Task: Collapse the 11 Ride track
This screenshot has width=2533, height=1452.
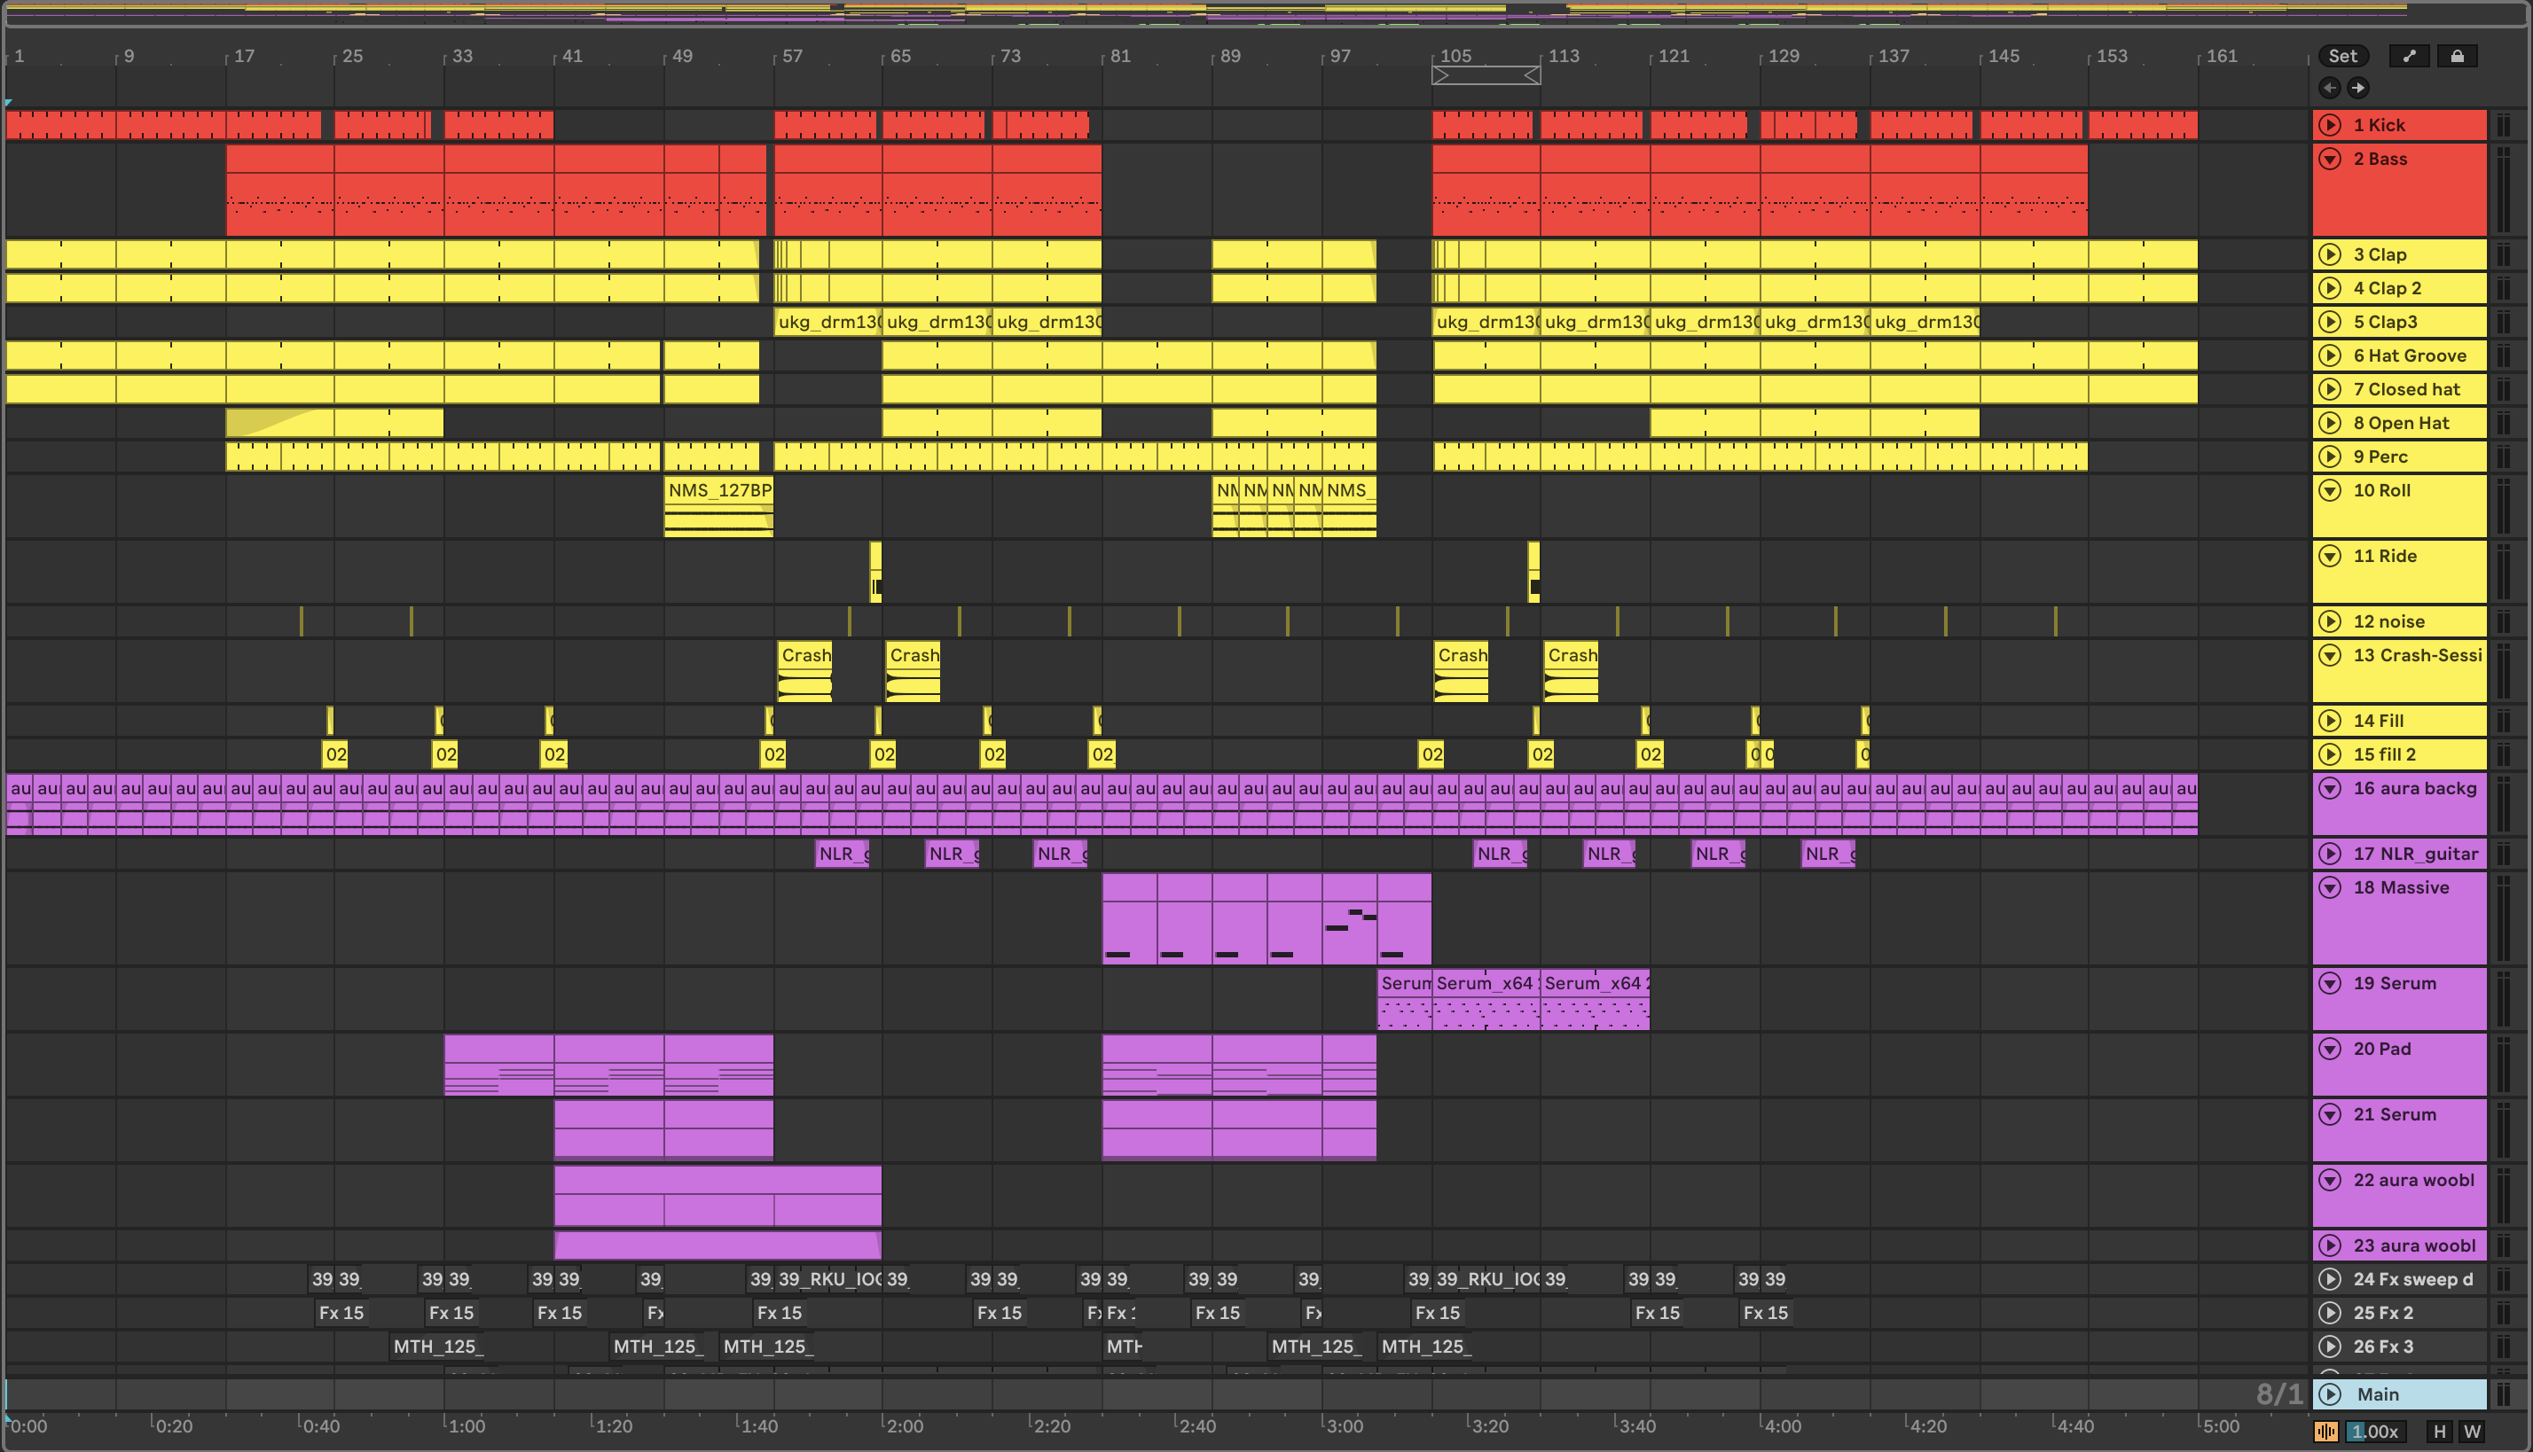Action: pos(2331,556)
